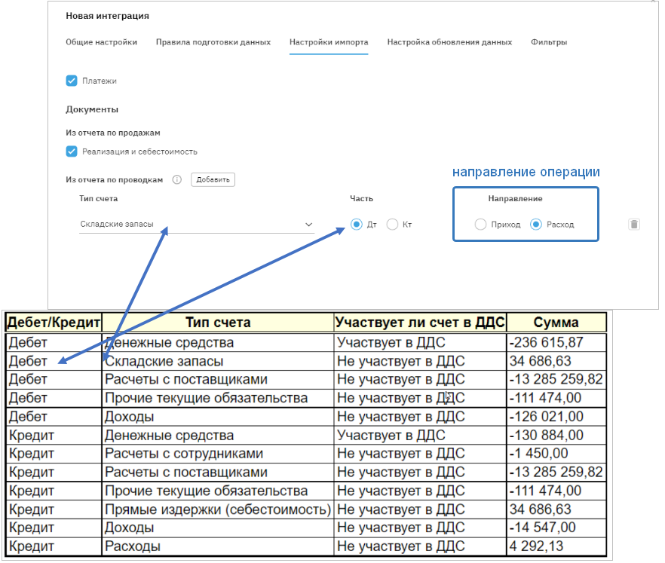Click the Сумма column header
The width and height of the screenshot is (665, 563).
556,323
